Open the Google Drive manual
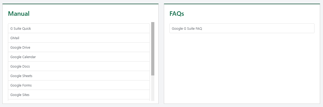This screenshot has width=323, height=107. 20,47
